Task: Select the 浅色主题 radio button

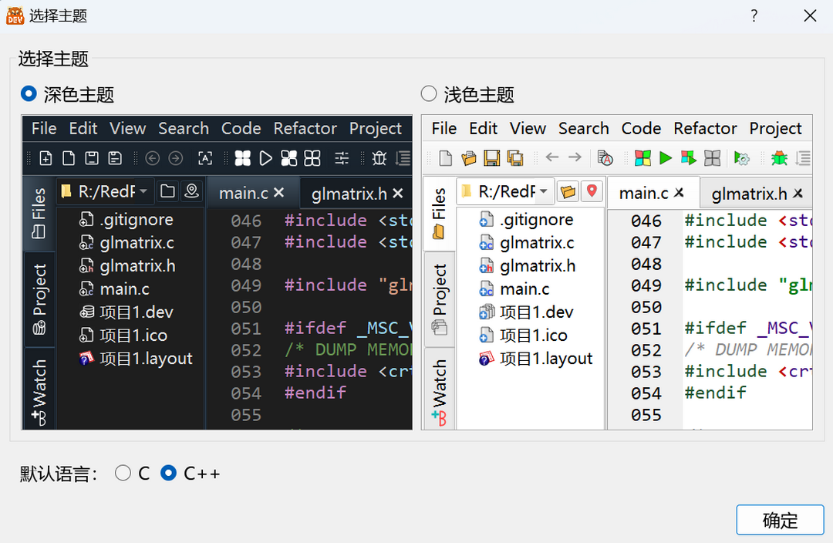Action: pyautogui.click(x=428, y=93)
